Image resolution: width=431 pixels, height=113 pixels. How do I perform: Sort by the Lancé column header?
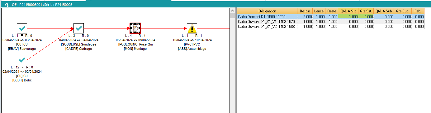click(319, 11)
